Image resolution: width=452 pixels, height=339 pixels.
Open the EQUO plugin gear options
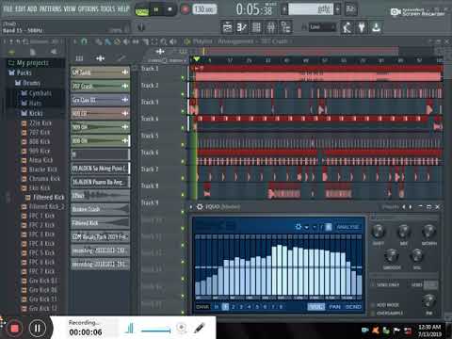(x=200, y=207)
